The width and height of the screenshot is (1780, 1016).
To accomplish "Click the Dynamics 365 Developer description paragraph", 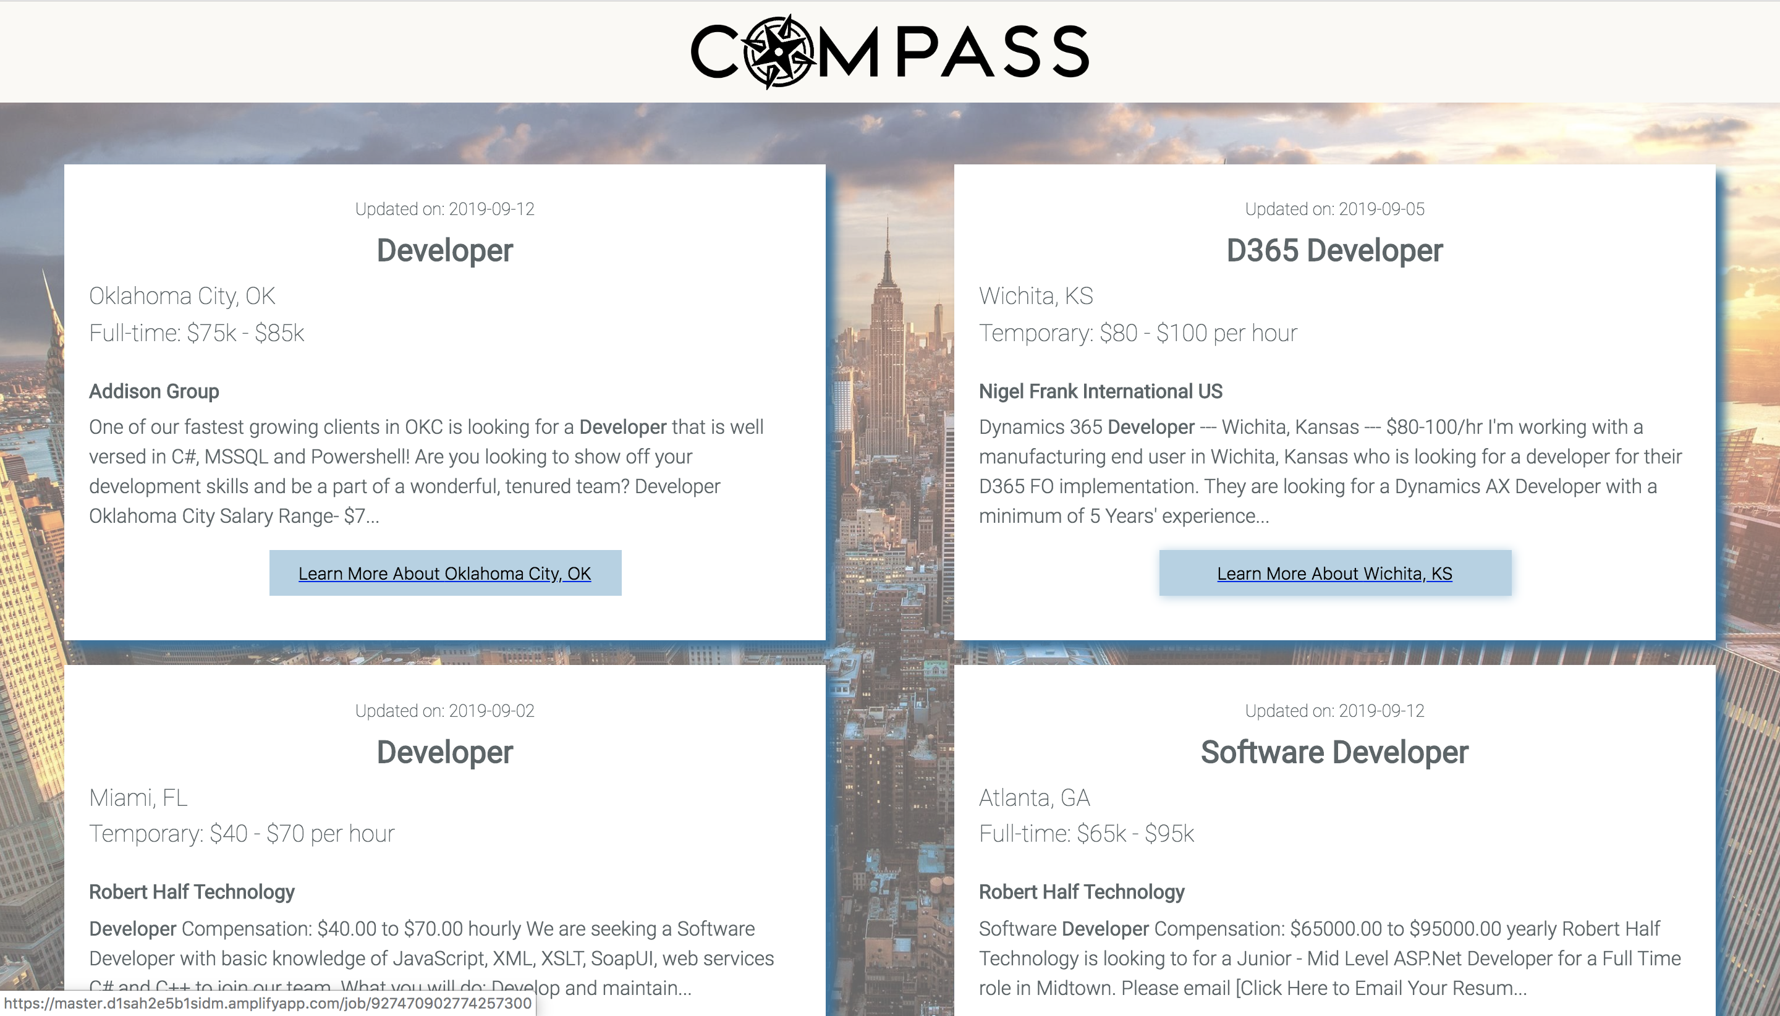I will point(1330,471).
